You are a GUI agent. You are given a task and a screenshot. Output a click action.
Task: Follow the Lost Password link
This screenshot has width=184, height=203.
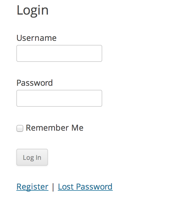click(85, 187)
